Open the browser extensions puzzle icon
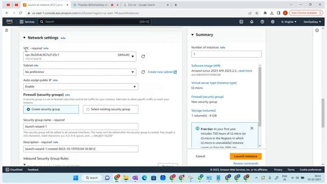 265,13
